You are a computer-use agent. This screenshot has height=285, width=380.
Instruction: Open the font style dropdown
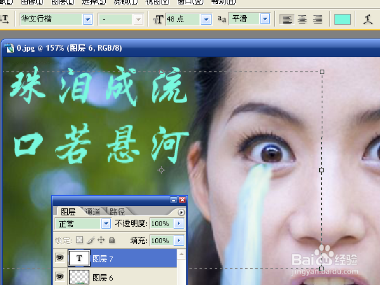138,19
